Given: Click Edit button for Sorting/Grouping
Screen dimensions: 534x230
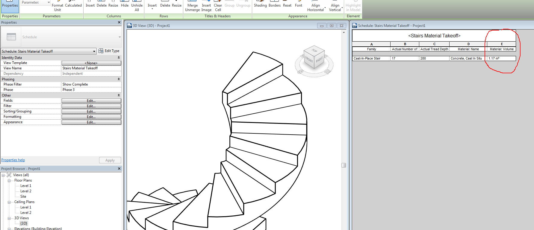Looking at the screenshot, I should [x=91, y=112].
